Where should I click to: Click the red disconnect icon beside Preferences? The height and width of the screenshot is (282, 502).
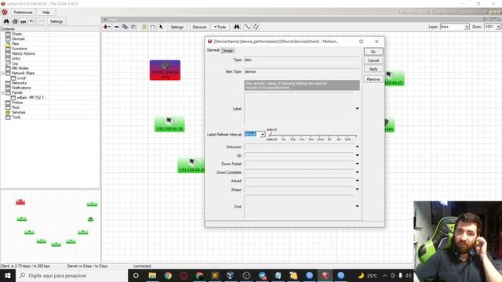5,13
